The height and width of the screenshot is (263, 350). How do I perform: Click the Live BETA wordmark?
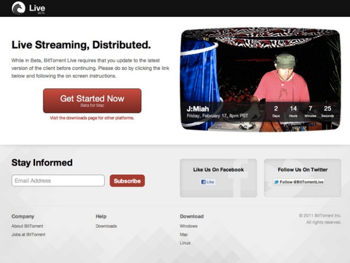pos(37,9)
